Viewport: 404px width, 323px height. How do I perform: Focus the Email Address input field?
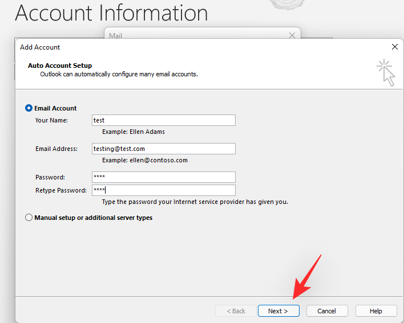pyautogui.click(x=164, y=149)
